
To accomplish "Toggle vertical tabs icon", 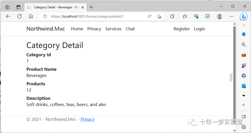I will pos(19,7).
